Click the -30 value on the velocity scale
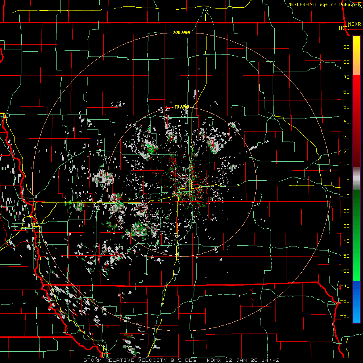This screenshot has height=363, width=363. point(345,226)
